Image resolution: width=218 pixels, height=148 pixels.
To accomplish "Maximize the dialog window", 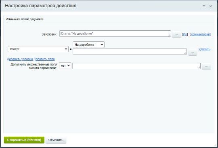I will click(x=204, y=6).
